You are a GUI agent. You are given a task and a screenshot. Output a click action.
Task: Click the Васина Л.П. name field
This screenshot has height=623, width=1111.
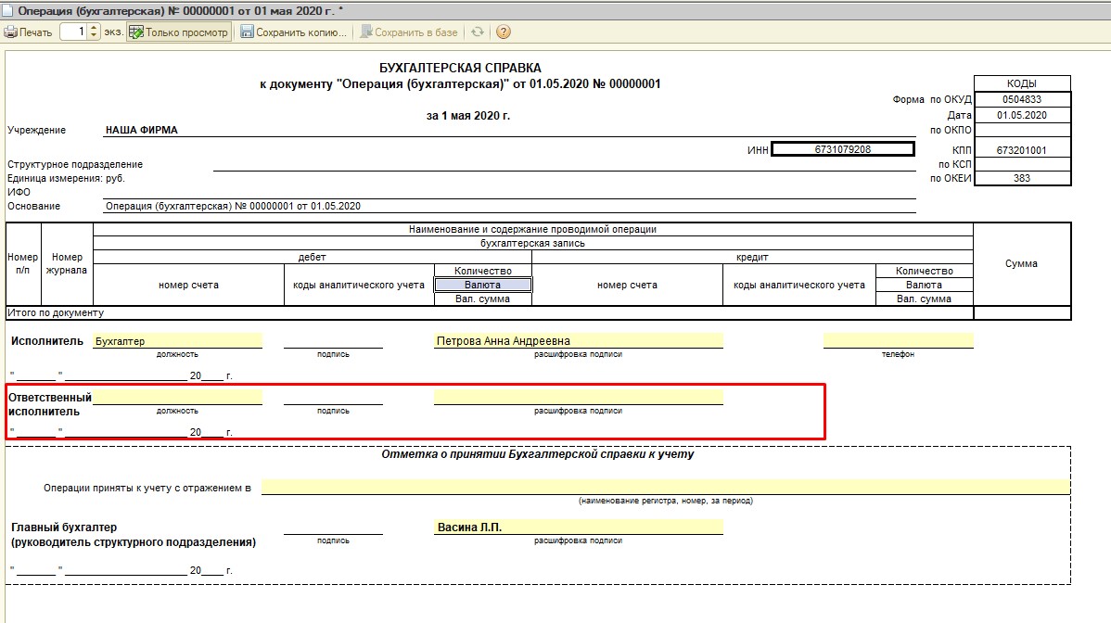[x=578, y=528]
